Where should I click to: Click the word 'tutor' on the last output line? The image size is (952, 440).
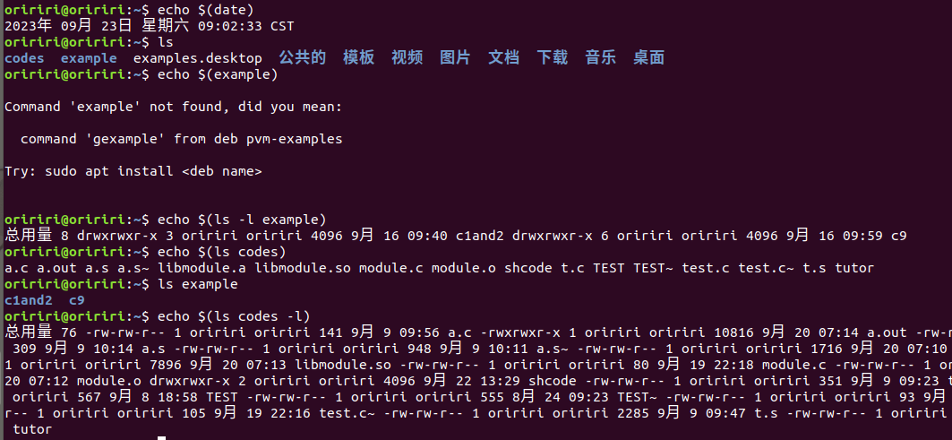33,429
